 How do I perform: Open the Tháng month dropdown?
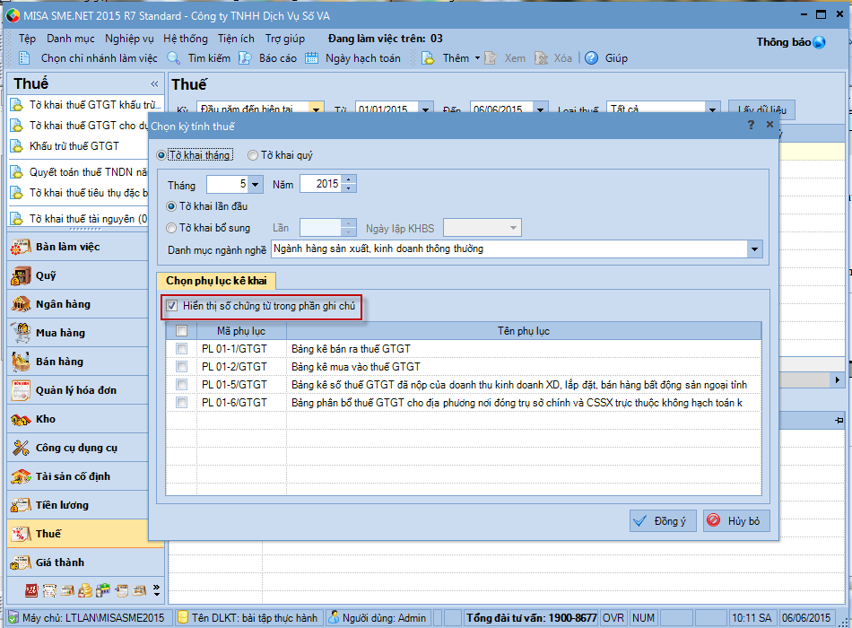[256, 184]
